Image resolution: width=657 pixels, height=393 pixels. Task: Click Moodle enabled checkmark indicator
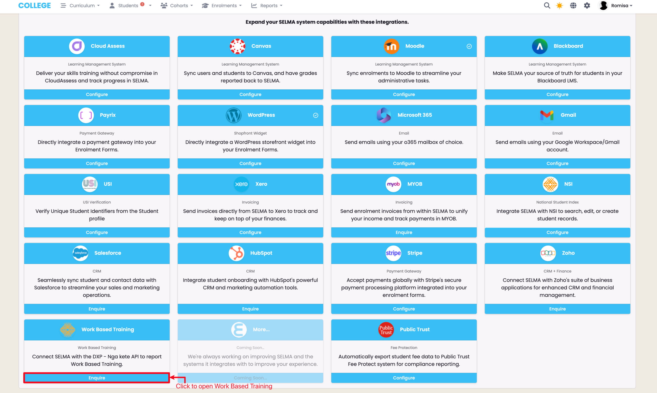point(469,46)
